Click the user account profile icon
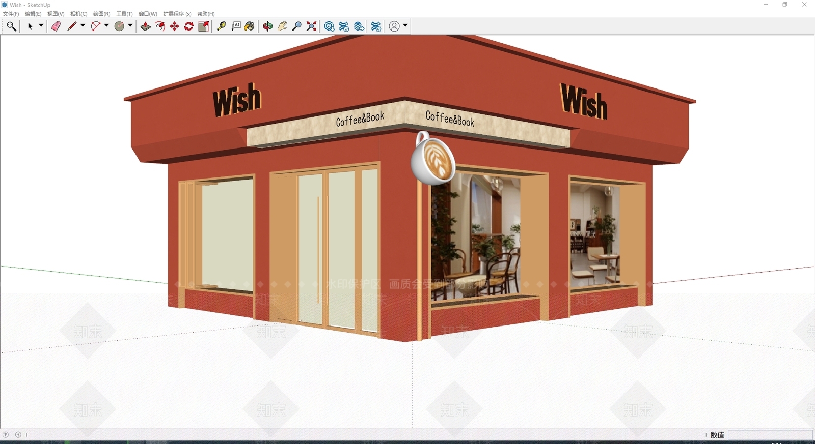The image size is (815, 444). (x=394, y=26)
